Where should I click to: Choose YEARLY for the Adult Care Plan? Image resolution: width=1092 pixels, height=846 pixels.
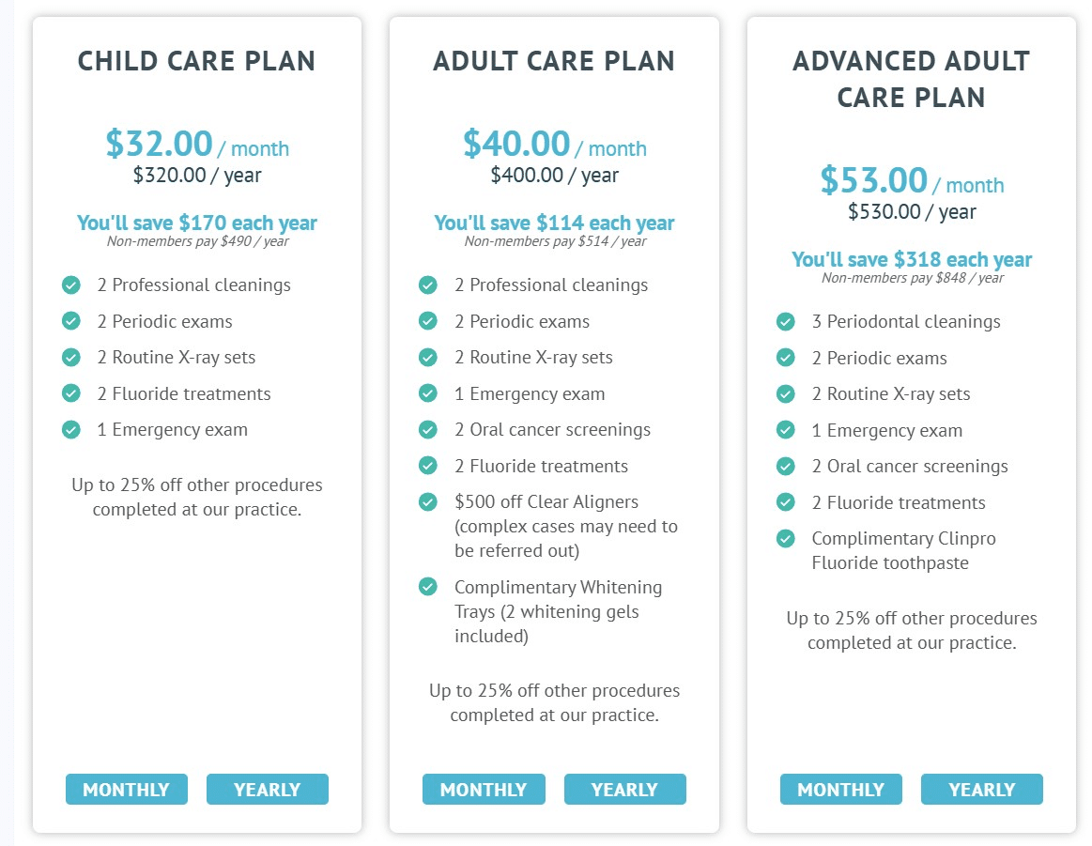[x=624, y=790]
